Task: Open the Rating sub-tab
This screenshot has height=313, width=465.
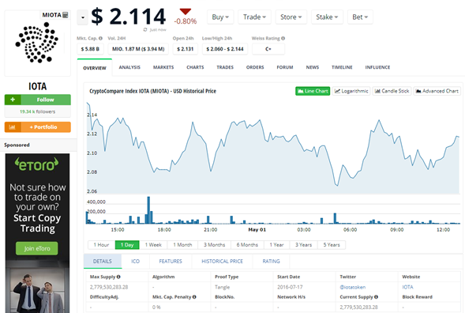Action: (271, 262)
